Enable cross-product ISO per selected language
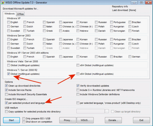The image size is (153, 126). (78, 103)
